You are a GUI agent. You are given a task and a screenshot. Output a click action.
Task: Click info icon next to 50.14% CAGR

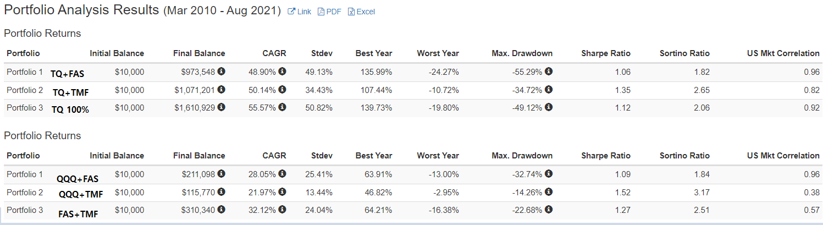[283, 90]
